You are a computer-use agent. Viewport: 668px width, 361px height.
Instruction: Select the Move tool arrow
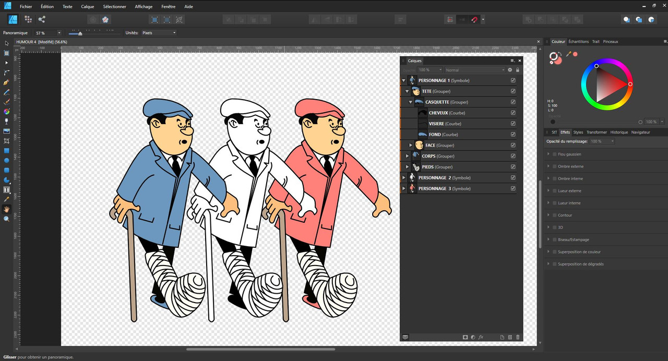click(7, 43)
